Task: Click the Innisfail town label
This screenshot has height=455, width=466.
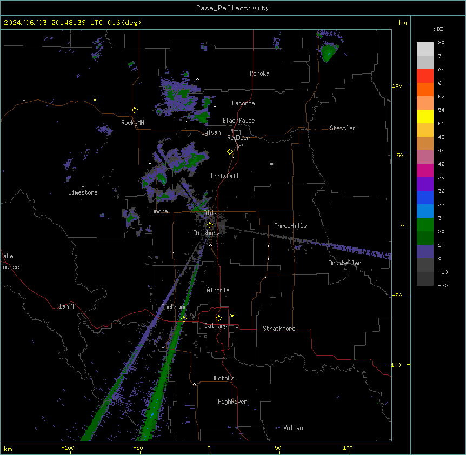Action: (x=224, y=176)
